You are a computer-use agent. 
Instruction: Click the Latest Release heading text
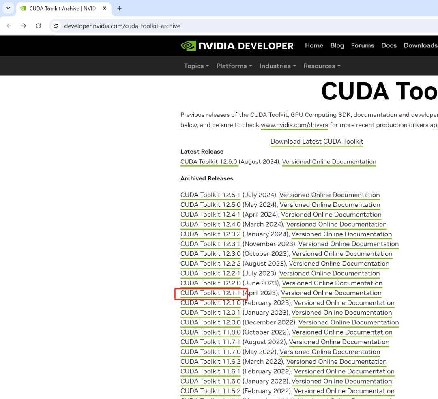click(202, 152)
